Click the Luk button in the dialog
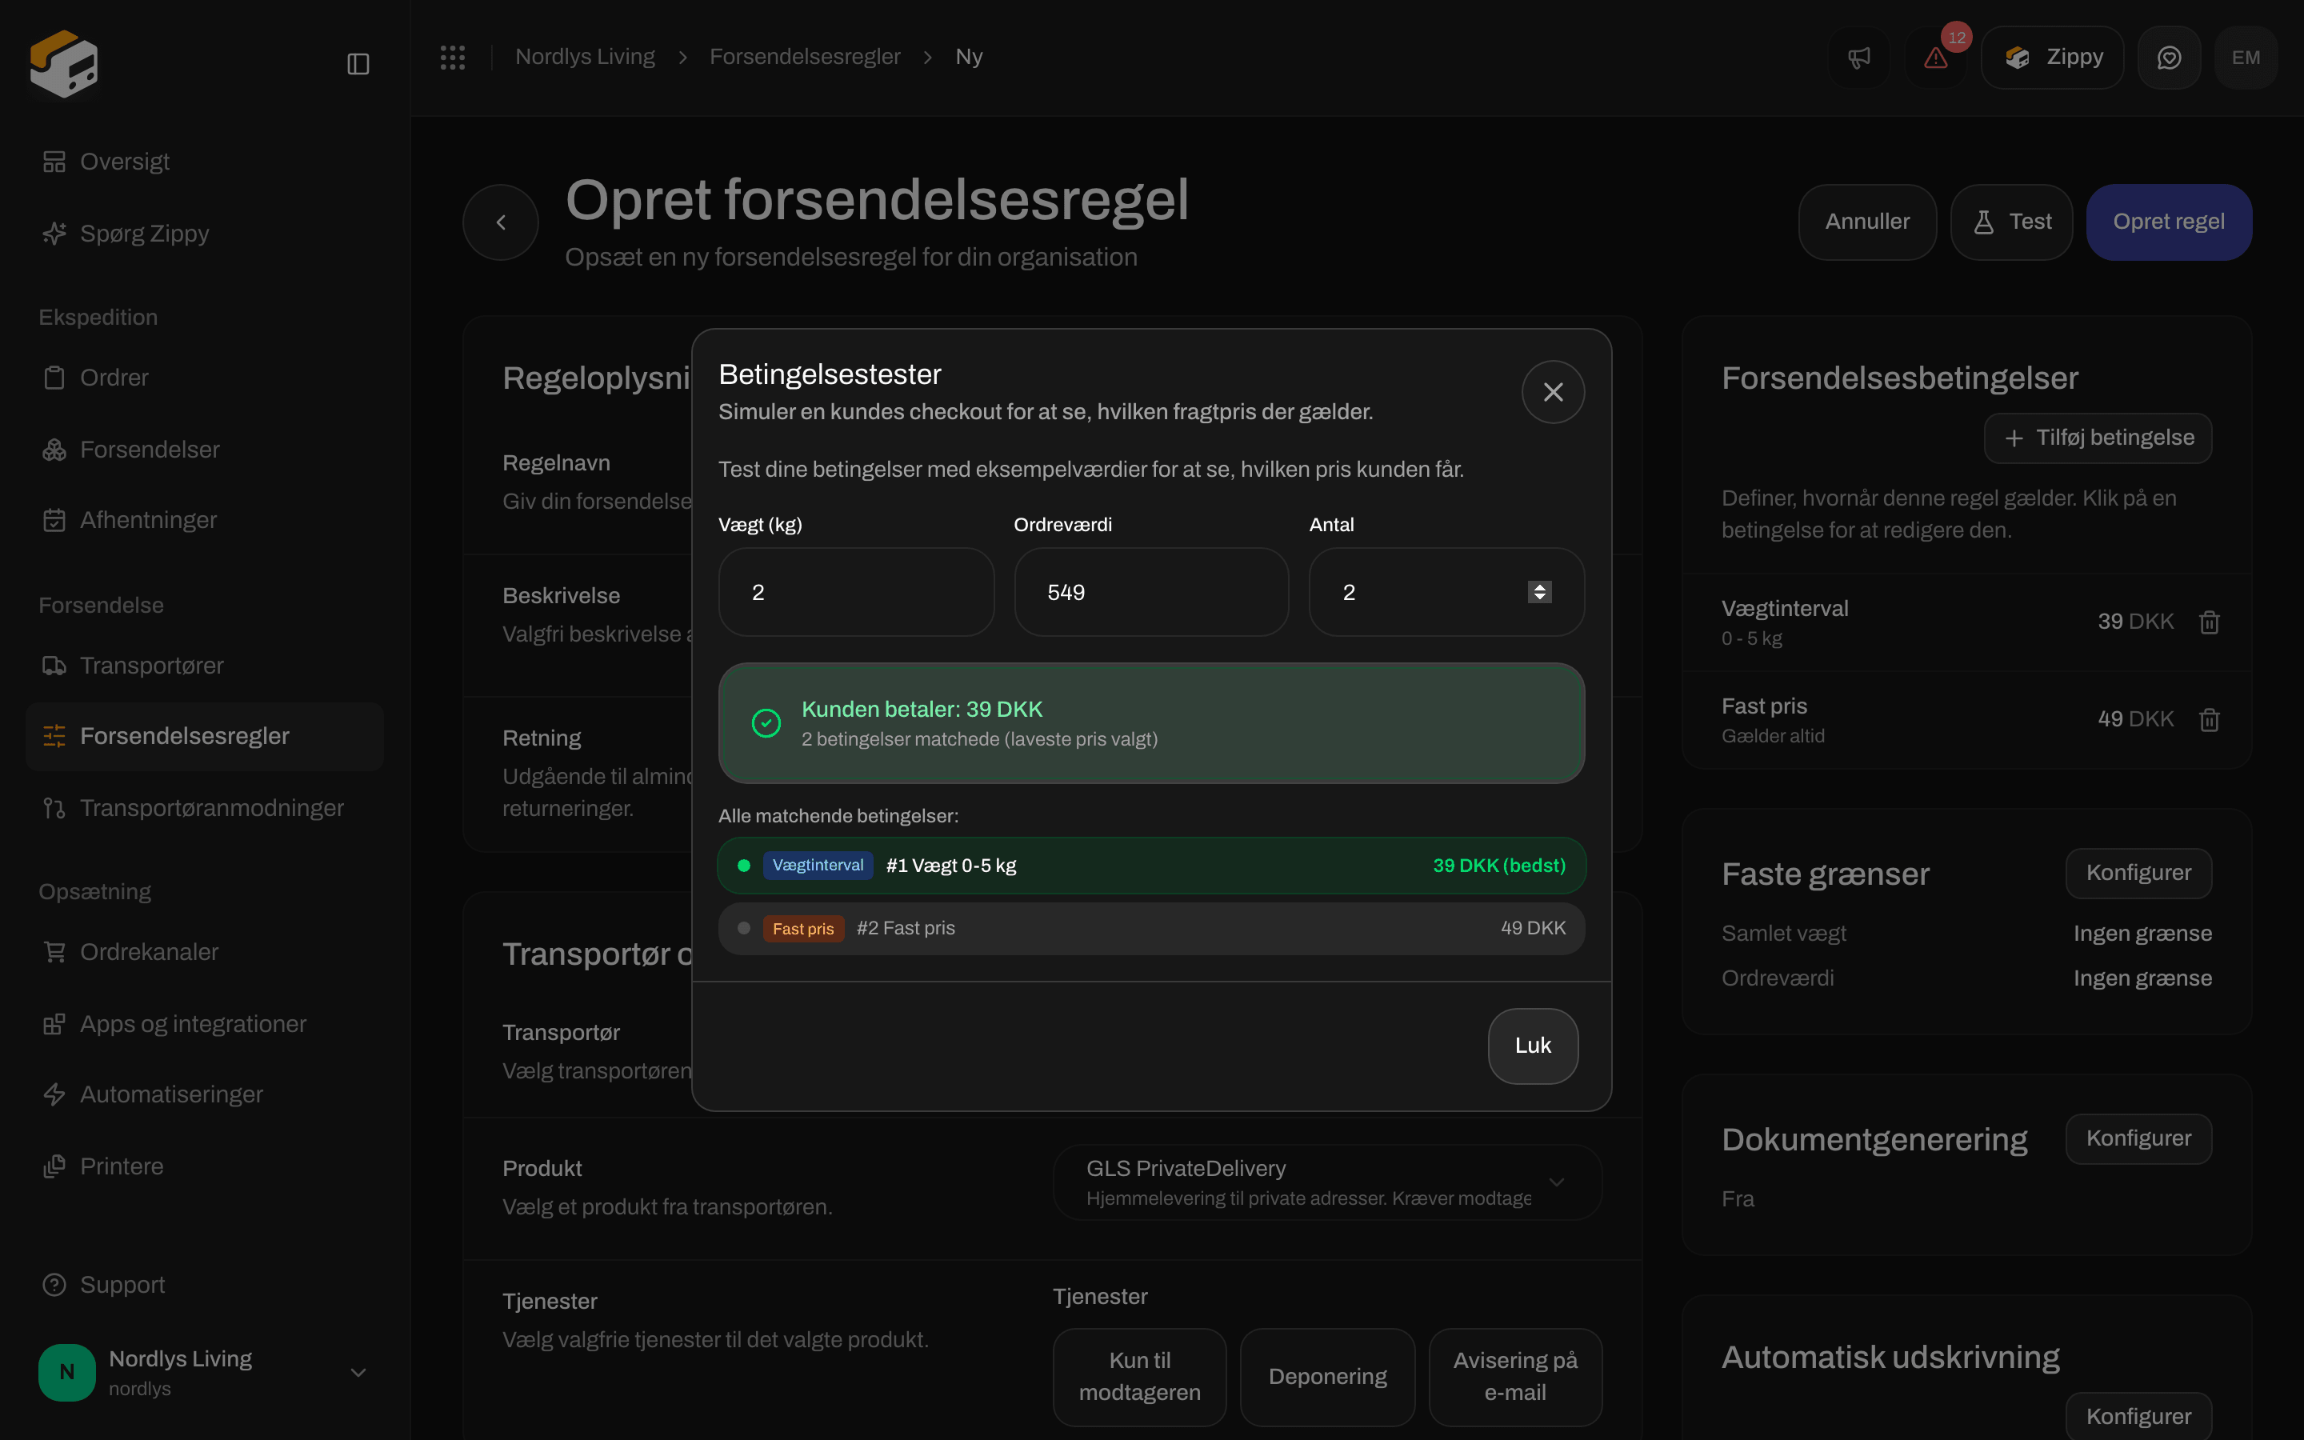2304x1440 pixels. (x=1533, y=1046)
